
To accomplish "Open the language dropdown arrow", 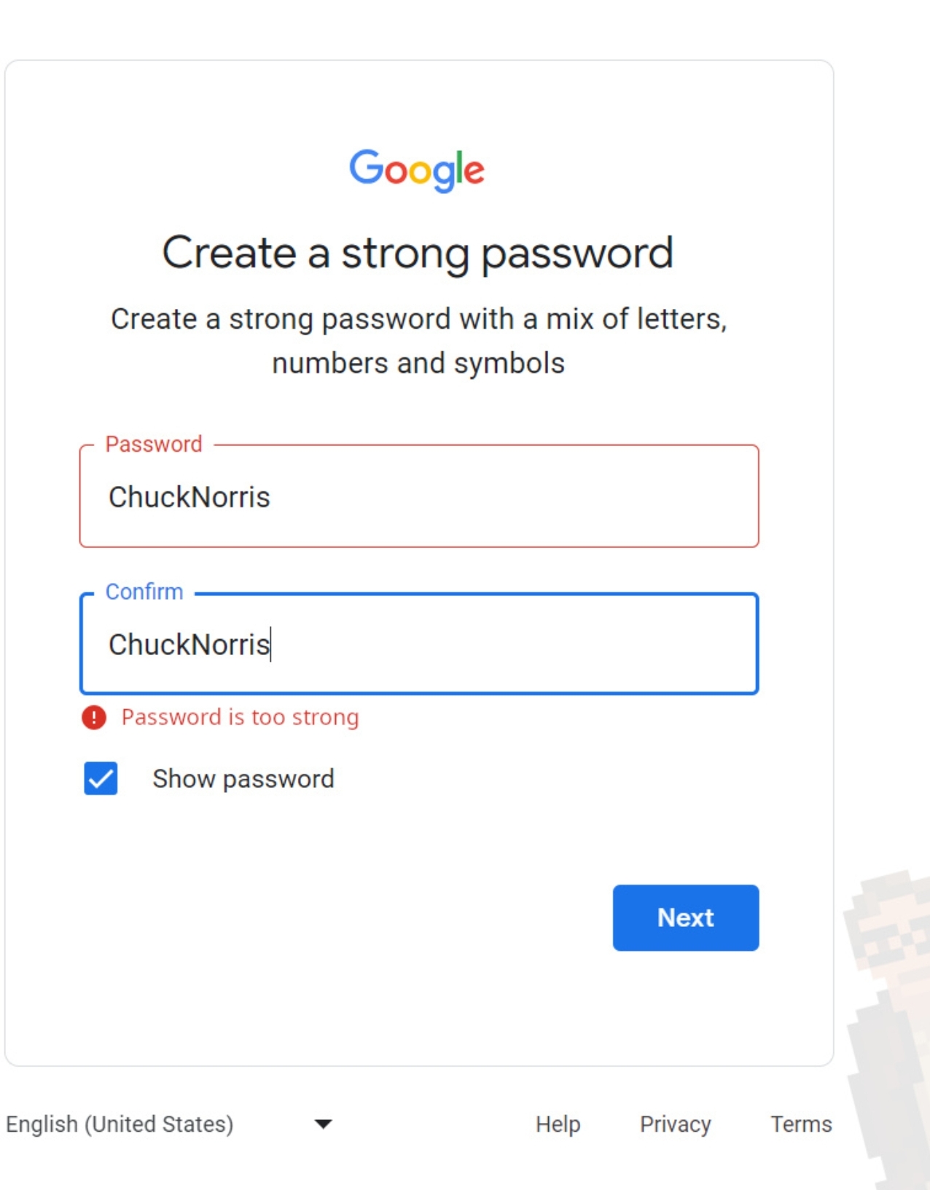I will click(323, 1124).
